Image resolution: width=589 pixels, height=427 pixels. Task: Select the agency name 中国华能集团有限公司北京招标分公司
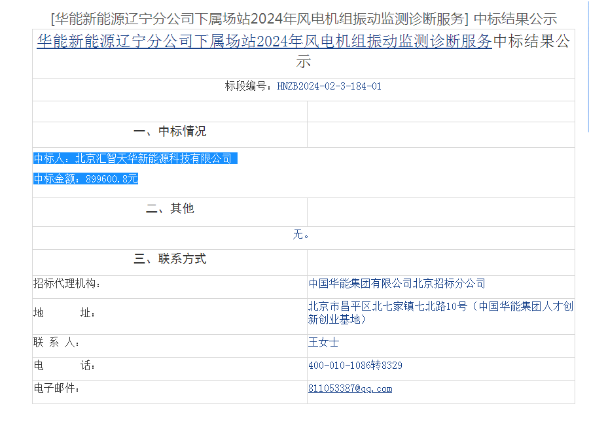pyautogui.click(x=397, y=284)
